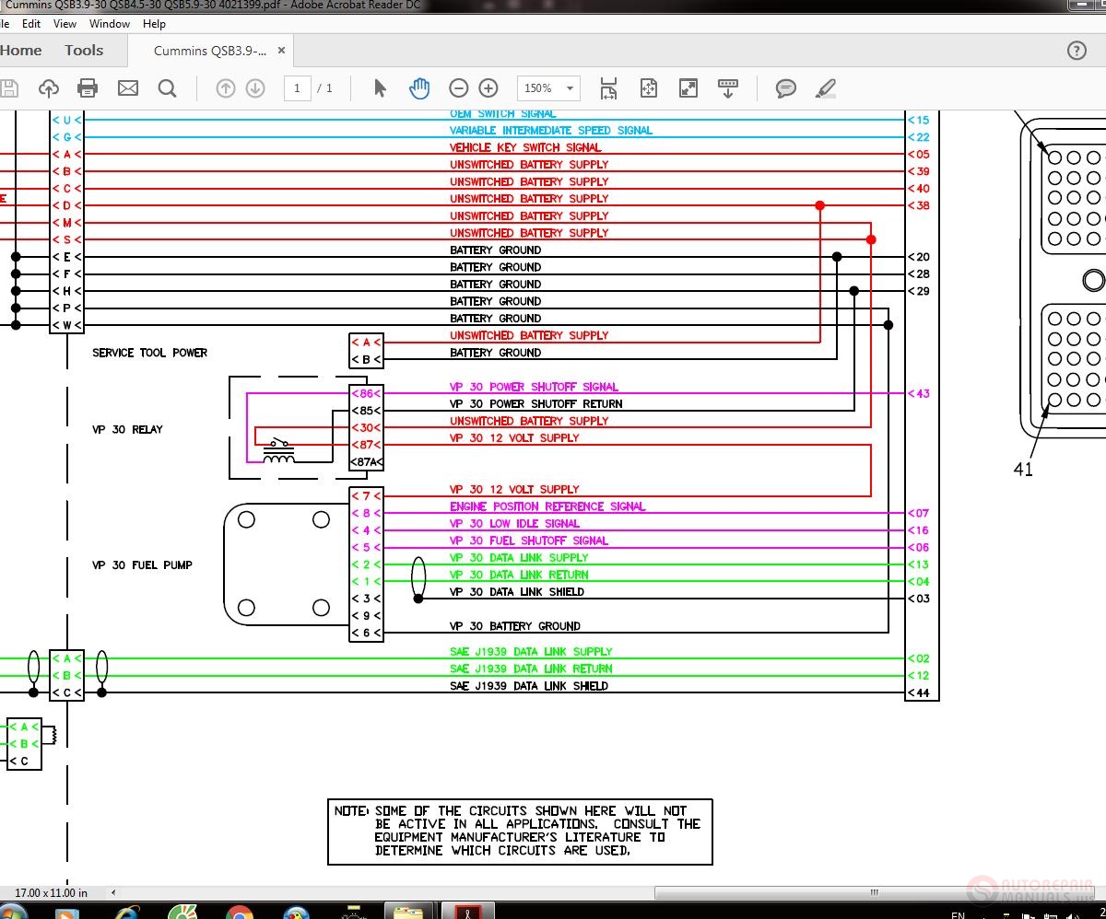Toggle zoom in on the diagram
1106x919 pixels.
tap(488, 87)
